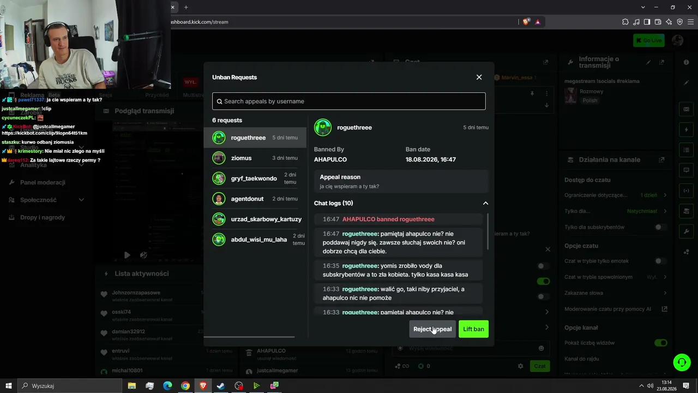
Task: Open the profile avatar menu
Action: [678, 40]
